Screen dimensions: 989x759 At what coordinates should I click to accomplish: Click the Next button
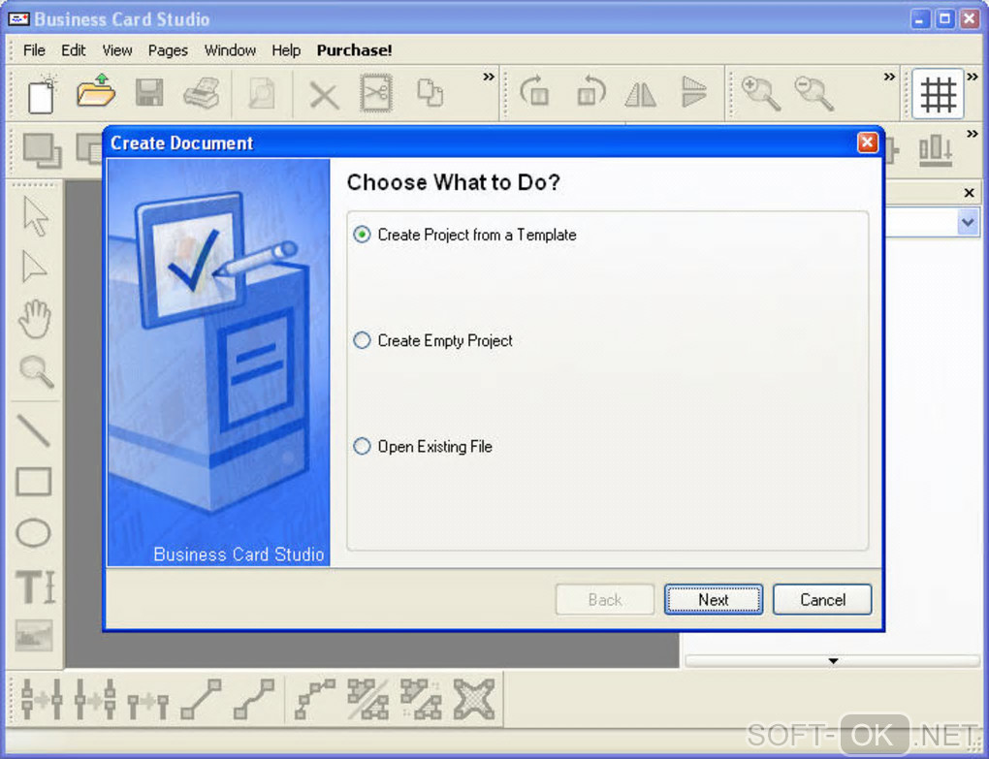pos(714,599)
